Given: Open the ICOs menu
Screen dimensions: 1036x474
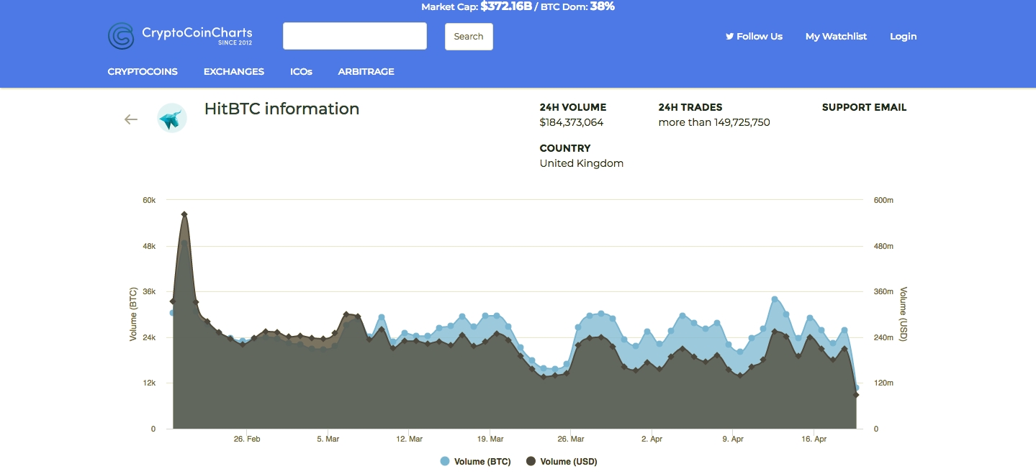Looking at the screenshot, I should (x=301, y=72).
